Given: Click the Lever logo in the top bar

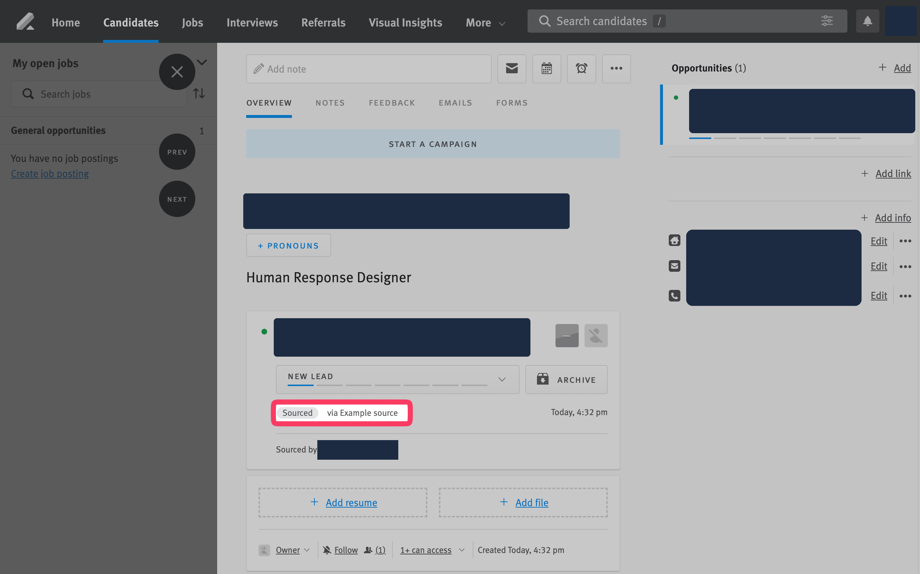Looking at the screenshot, I should tap(25, 21).
